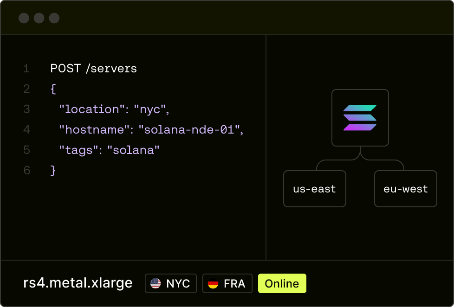Click the rs4.metal.xlarge server label

[x=78, y=283]
